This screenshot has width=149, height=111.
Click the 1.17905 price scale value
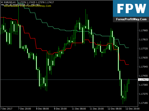coord(143,30)
